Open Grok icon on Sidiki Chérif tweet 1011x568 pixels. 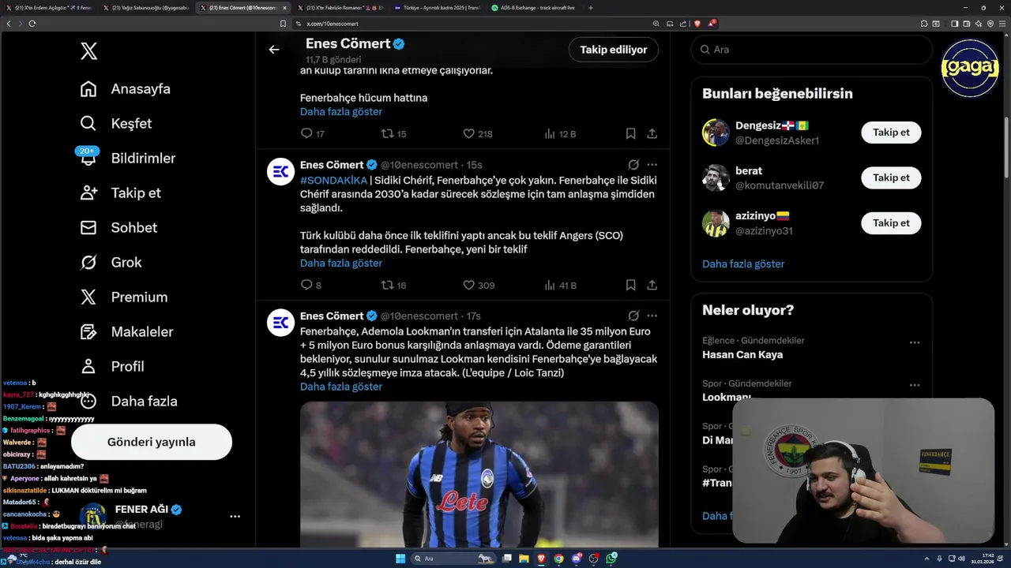[x=633, y=165]
